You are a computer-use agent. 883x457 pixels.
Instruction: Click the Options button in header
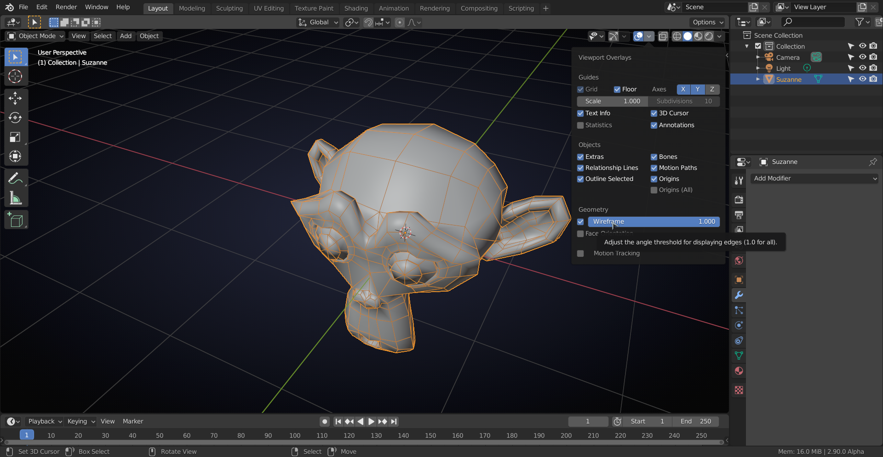coord(708,22)
